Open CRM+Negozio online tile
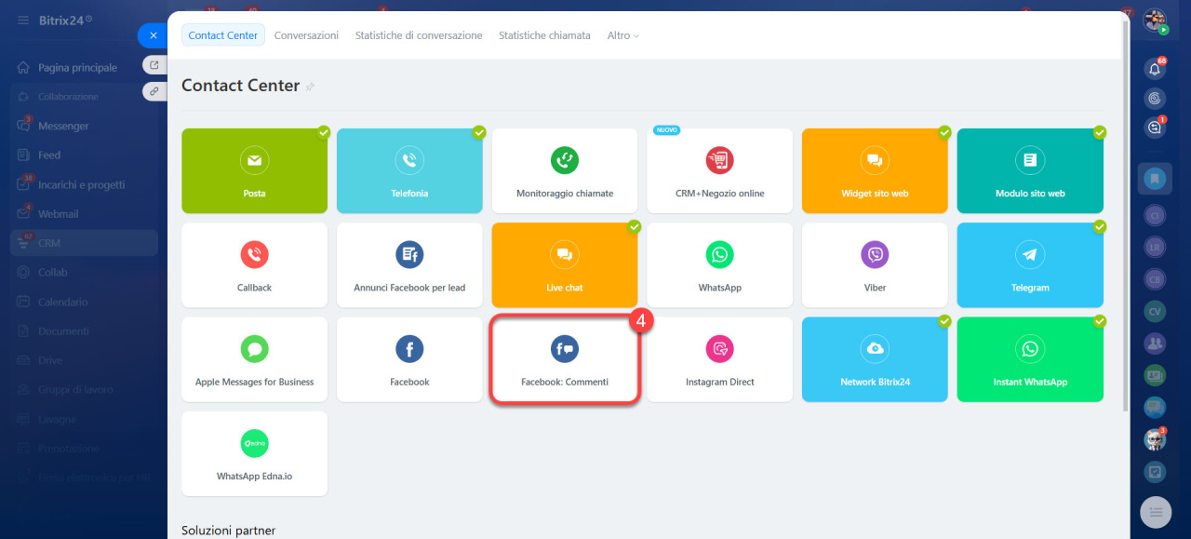The image size is (1191, 539). (x=719, y=171)
